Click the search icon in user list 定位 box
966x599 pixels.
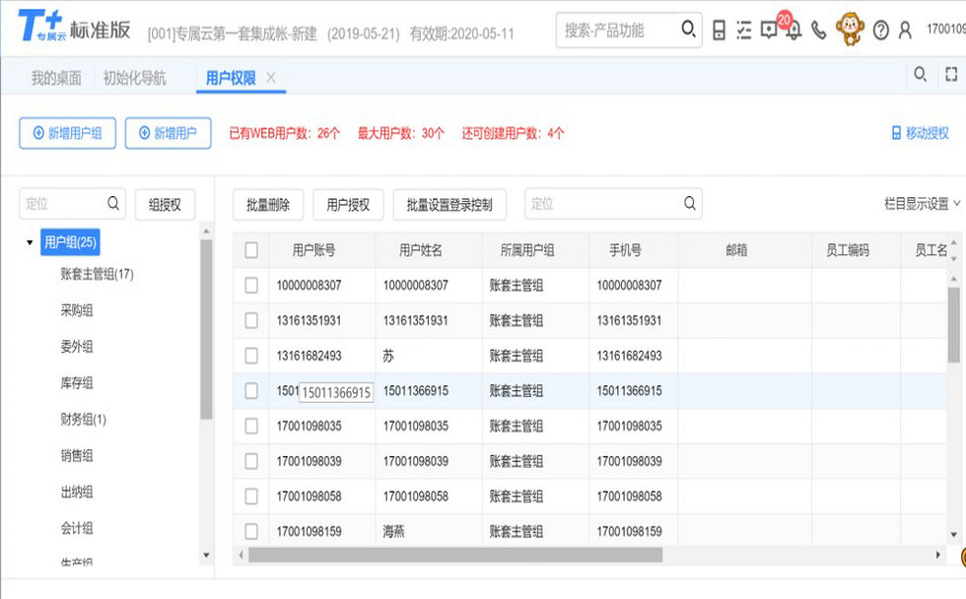tap(690, 203)
